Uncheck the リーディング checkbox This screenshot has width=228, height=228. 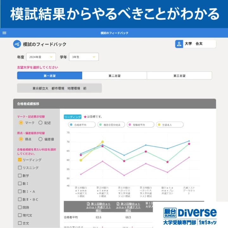tap(20, 160)
